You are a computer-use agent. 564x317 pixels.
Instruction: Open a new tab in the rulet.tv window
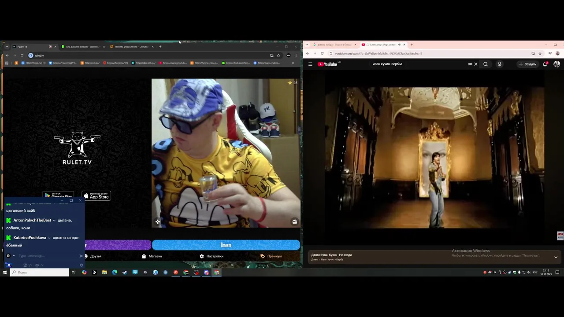(160, 46)
